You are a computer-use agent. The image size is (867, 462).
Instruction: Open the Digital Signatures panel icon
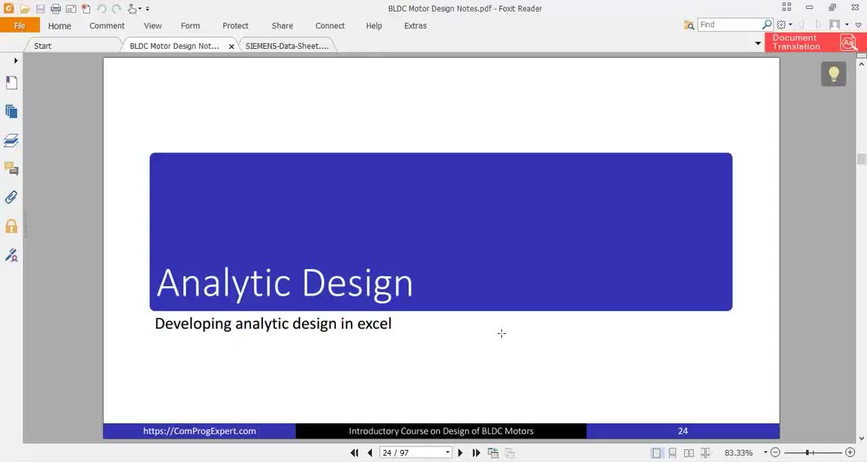[12, 255]
